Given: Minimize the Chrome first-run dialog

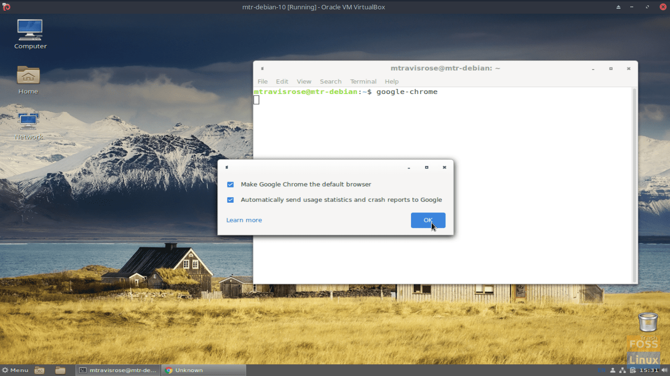Looking at the screenshot, I should pos(409,167).
